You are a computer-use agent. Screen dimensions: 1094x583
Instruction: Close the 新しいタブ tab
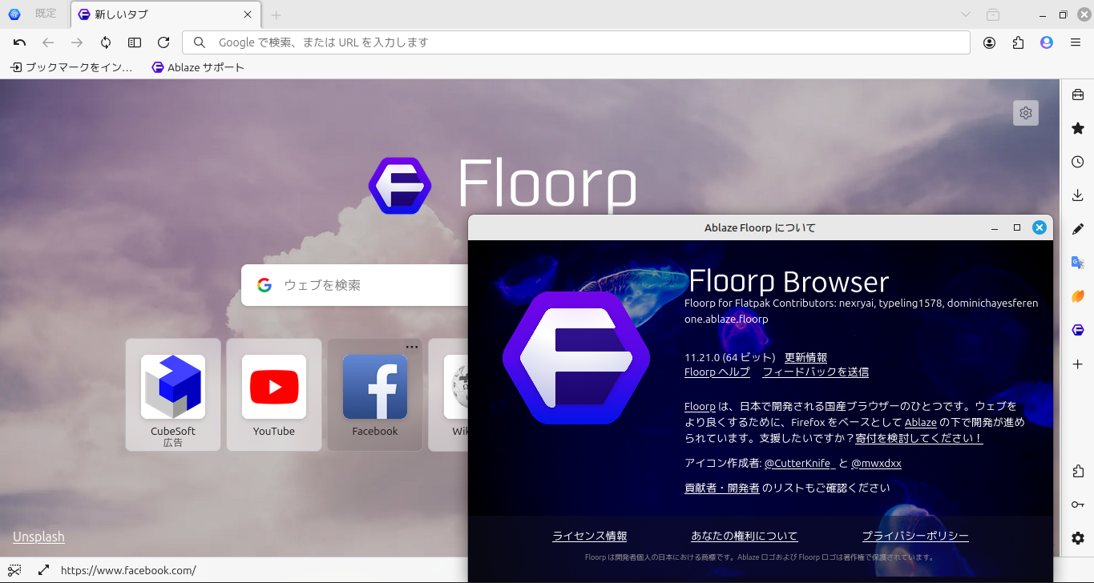pos(248,14)
